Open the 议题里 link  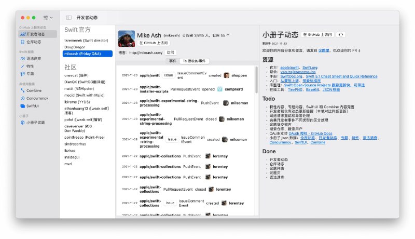[x=324, y=50]
